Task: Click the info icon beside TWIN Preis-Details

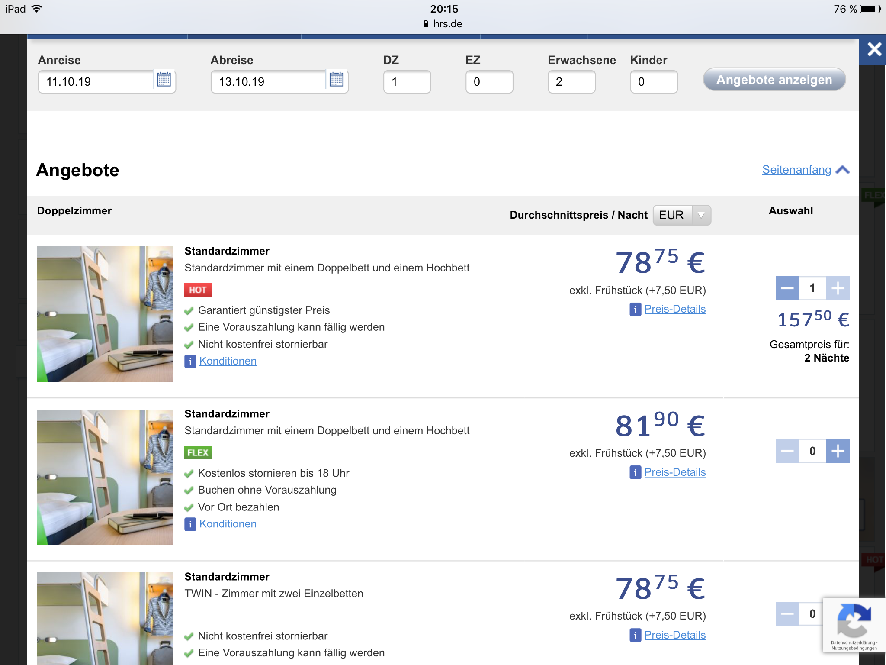Action: point(635,635)
